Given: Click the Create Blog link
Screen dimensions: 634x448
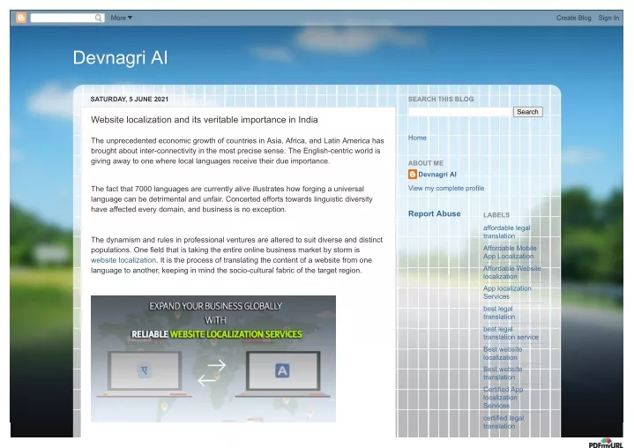Looking at the screenshot, I should 573,18.
